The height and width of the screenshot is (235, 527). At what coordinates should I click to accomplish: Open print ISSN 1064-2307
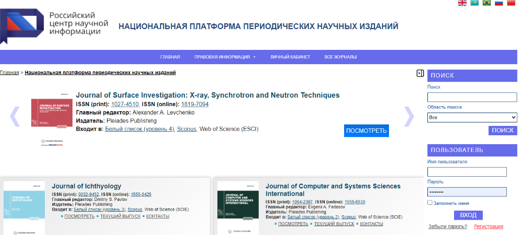tap(302, 202)
